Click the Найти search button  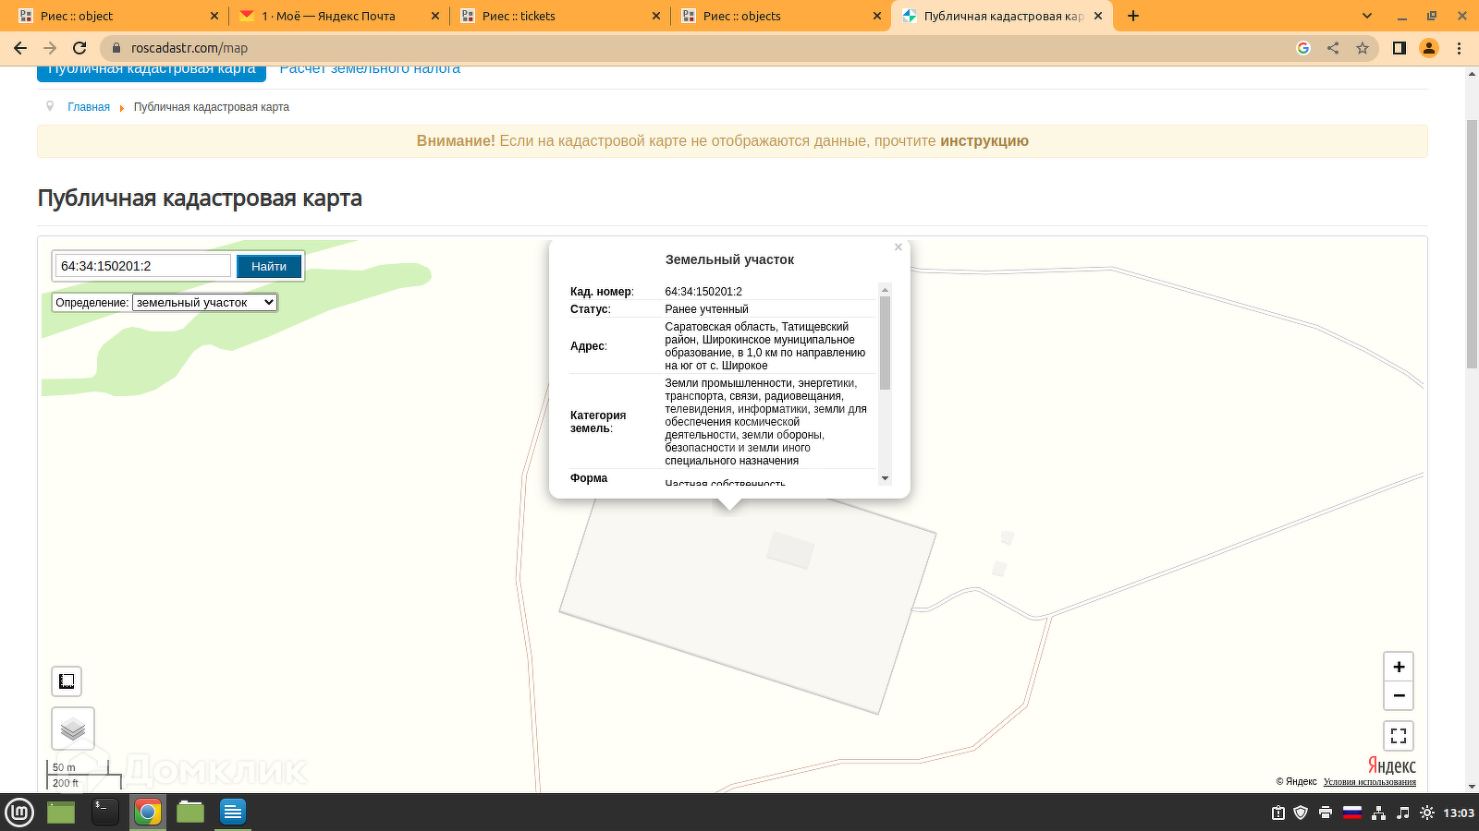click(x=269, y=266)
